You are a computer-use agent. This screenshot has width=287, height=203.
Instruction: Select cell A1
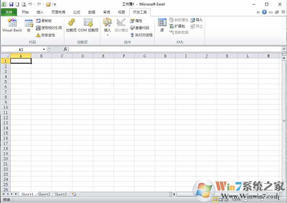(x=21, y=61)
